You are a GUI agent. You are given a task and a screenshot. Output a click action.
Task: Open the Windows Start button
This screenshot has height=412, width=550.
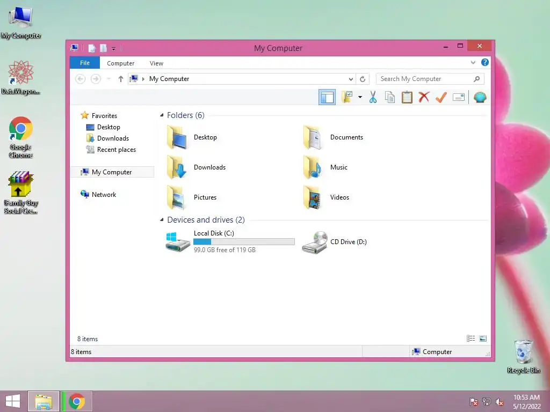click(13, 401)
